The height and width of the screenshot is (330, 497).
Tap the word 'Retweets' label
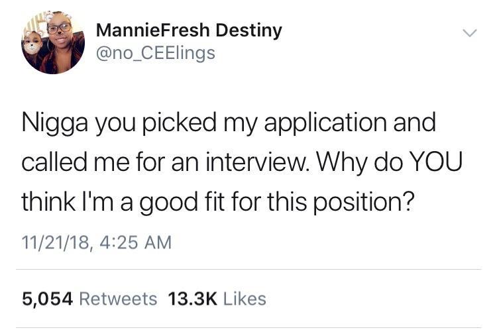(118, 299)
